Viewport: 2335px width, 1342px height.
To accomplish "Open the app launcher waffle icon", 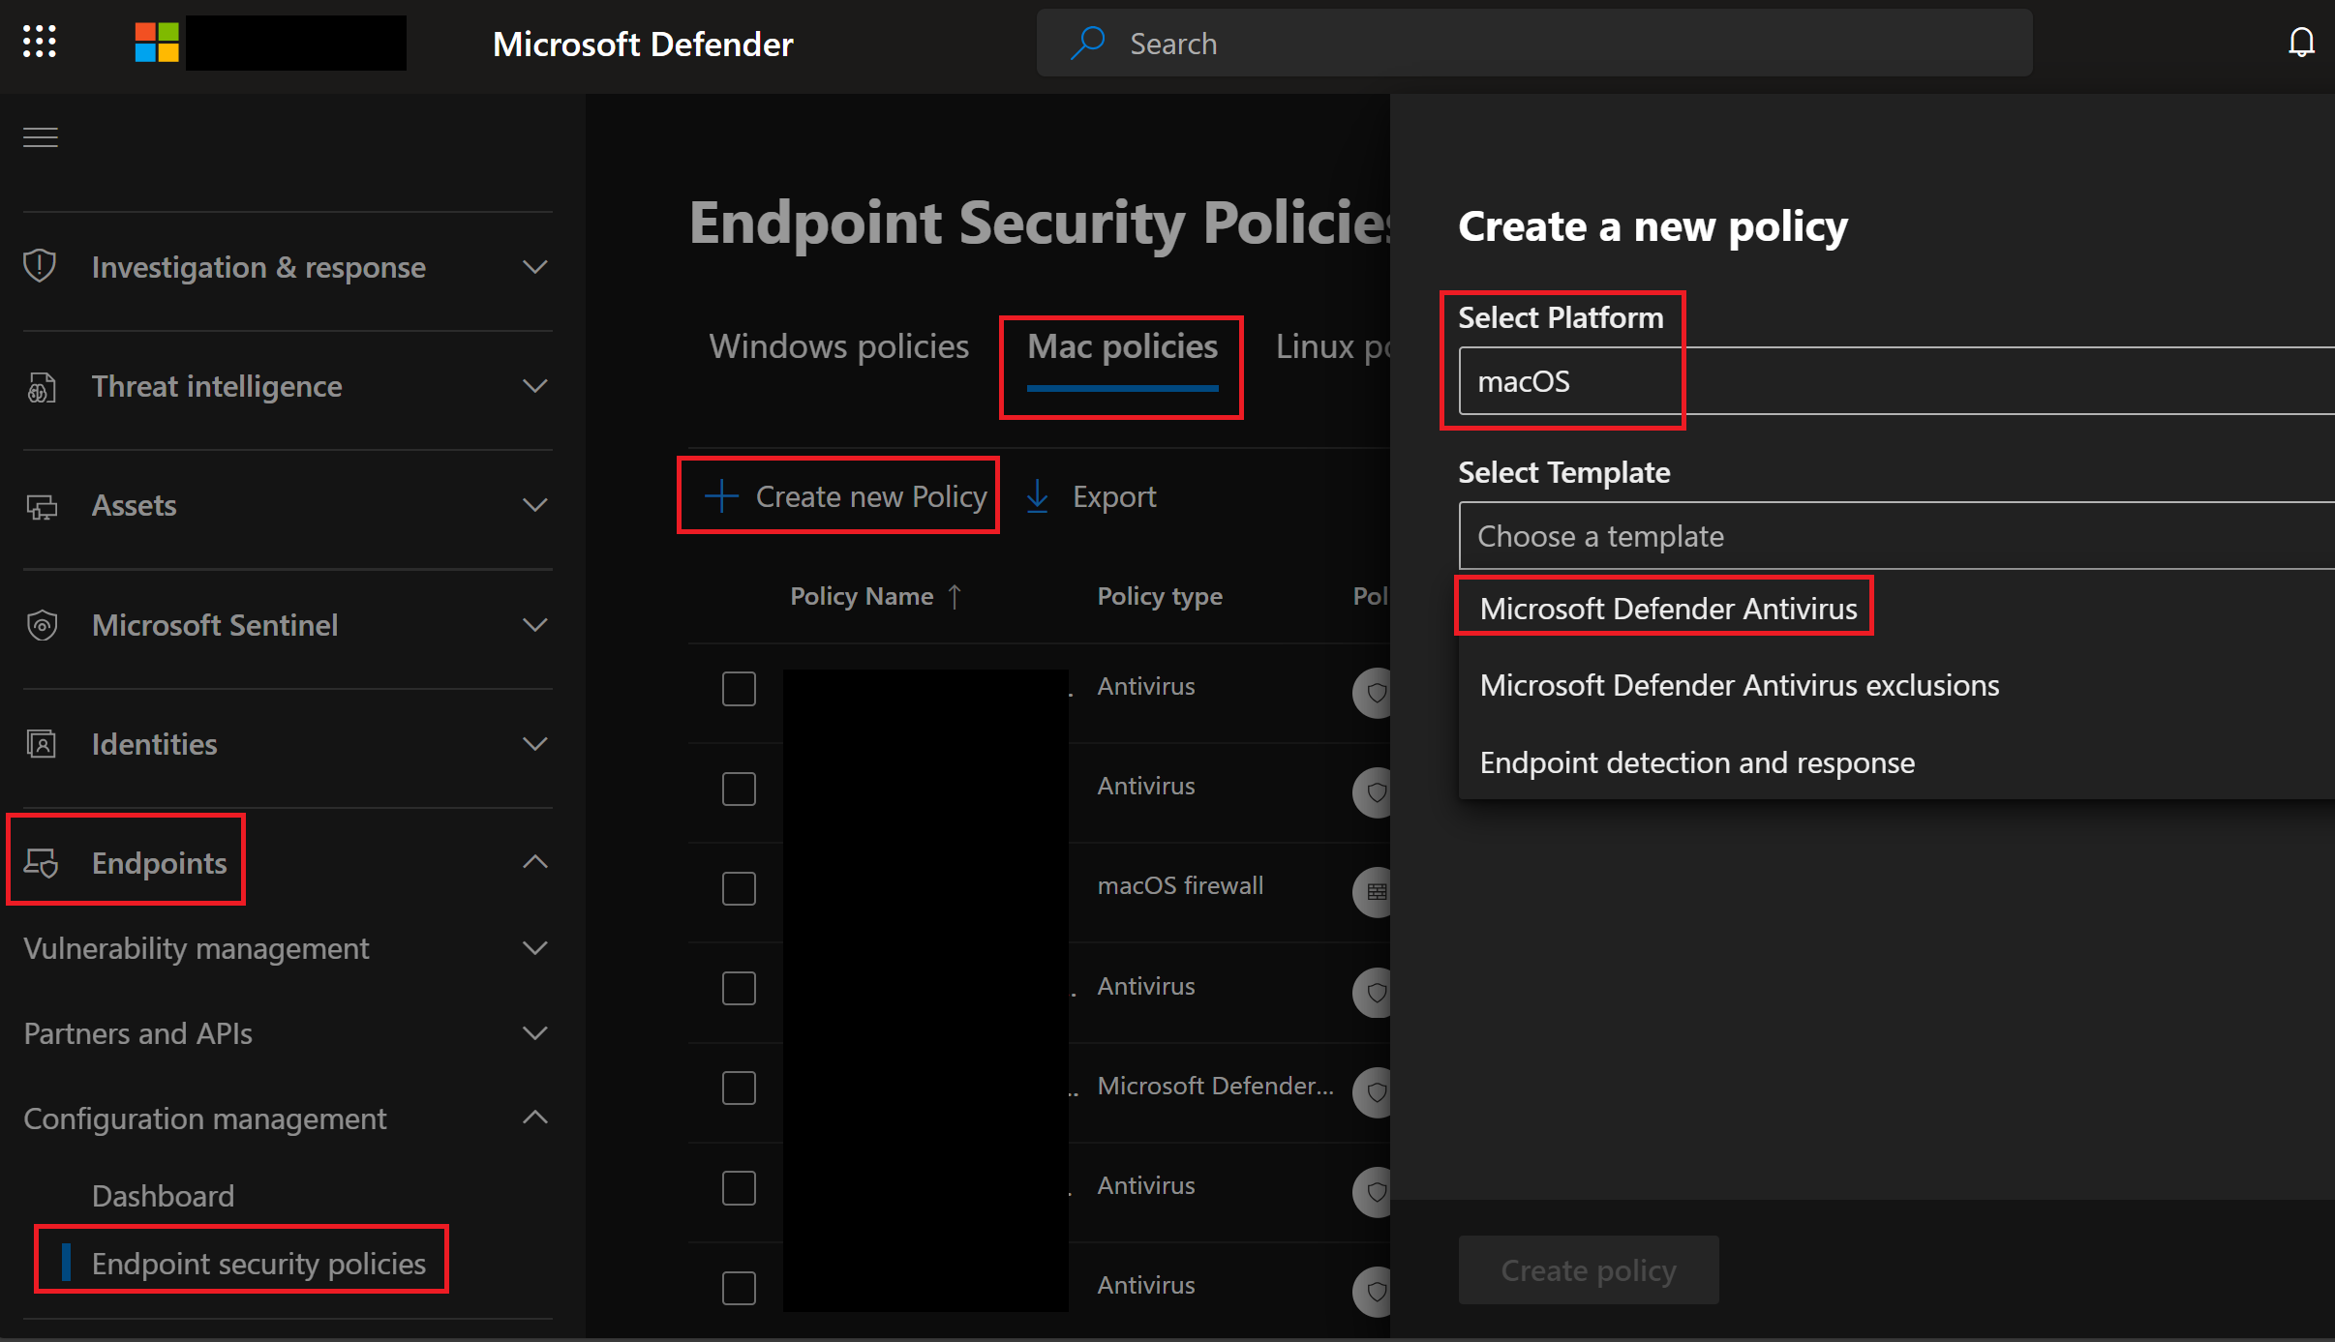I will pyautogui.click(x=40, y=42).
